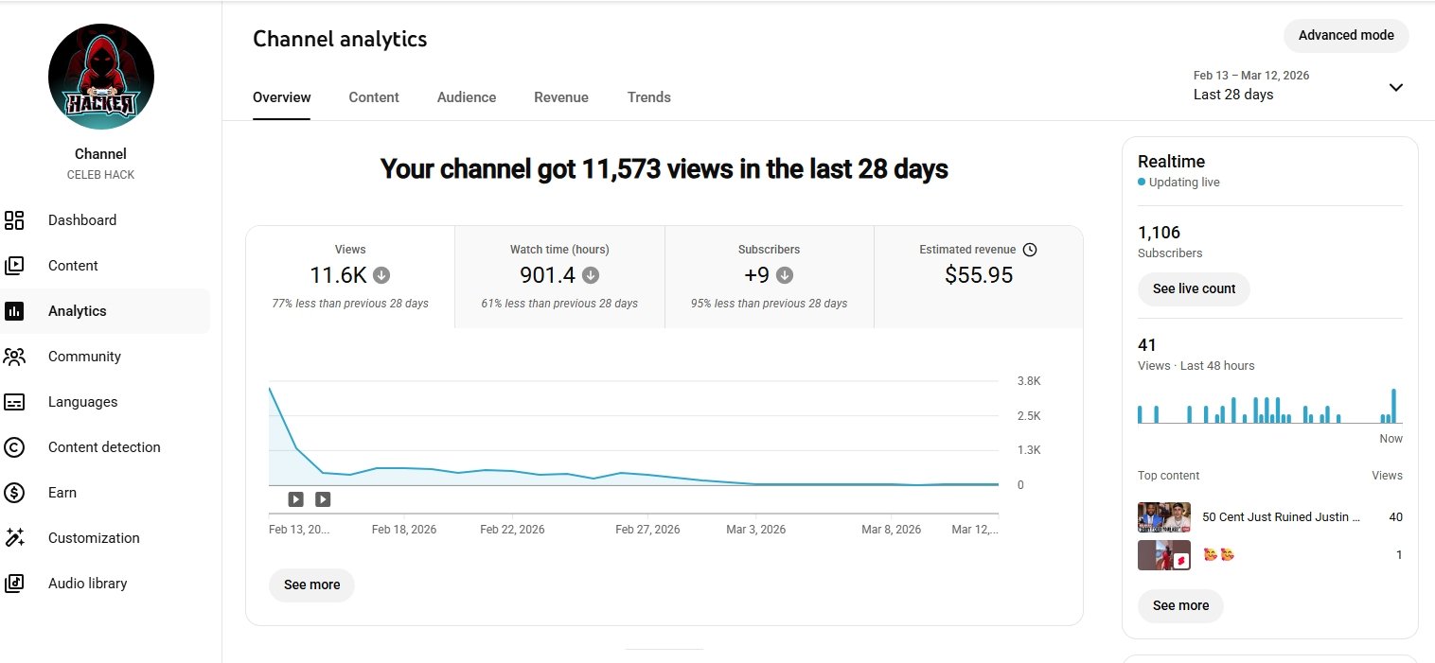Open Content detection copyright icon
Image resolution: width=1435 pixels, height=663 pixels.
(14, 447)
